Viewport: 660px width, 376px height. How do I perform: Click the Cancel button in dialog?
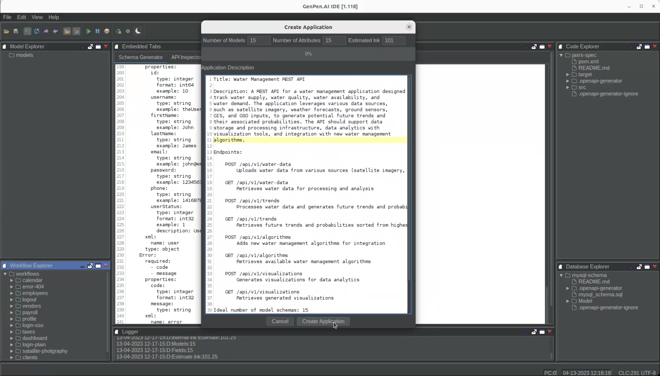point(280,321)
